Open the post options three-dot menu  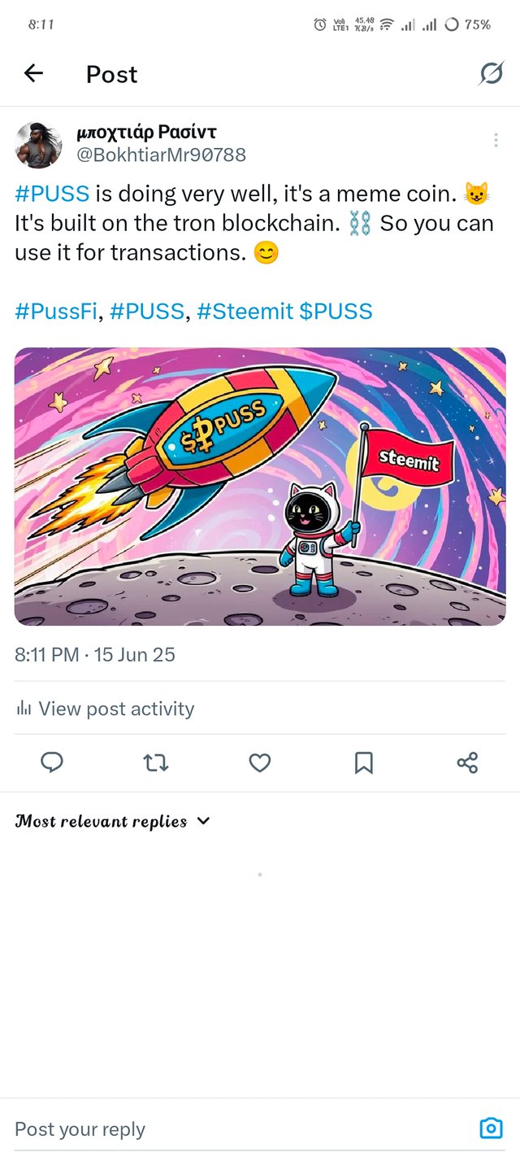point(496,140)
